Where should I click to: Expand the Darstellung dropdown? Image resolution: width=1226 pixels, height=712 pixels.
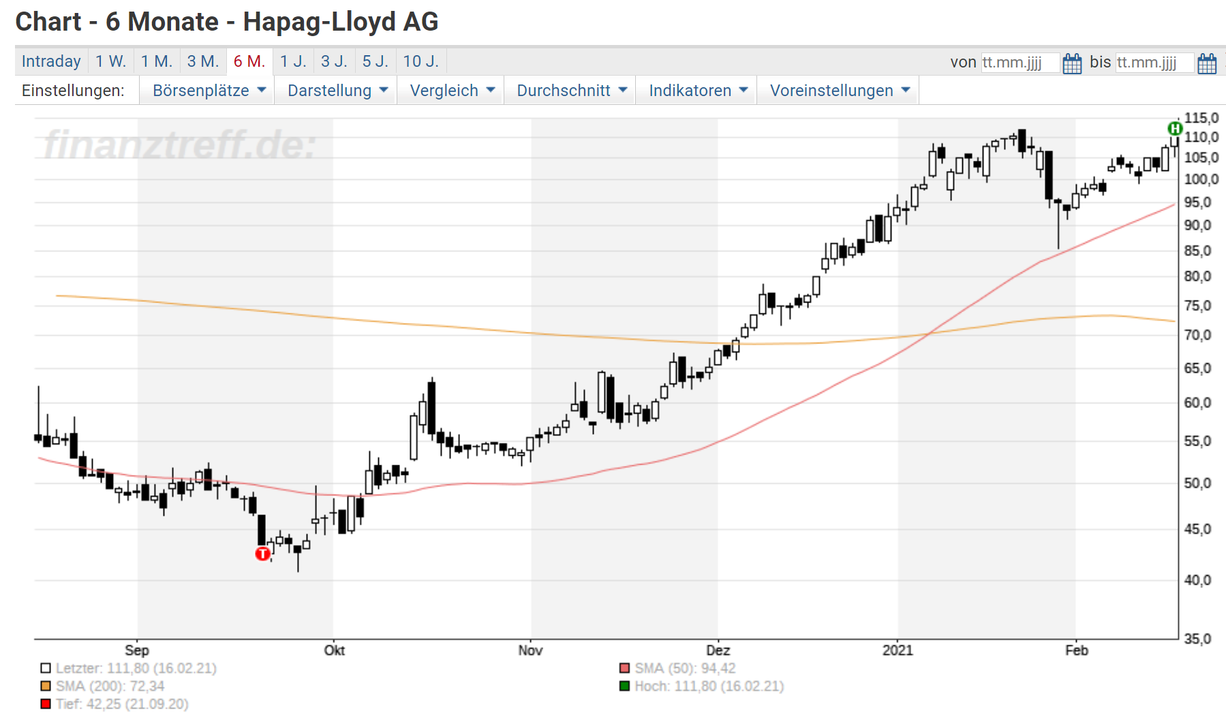(337, 91)
